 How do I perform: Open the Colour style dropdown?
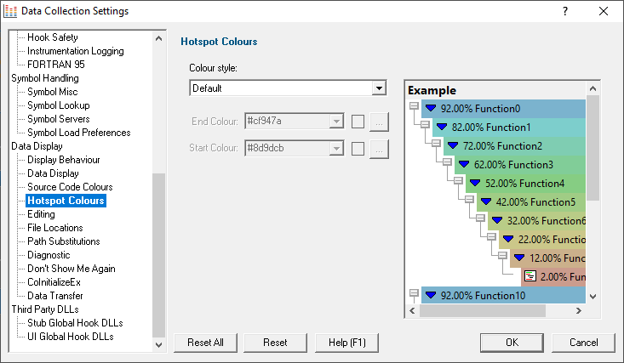(x=379, y=88)
